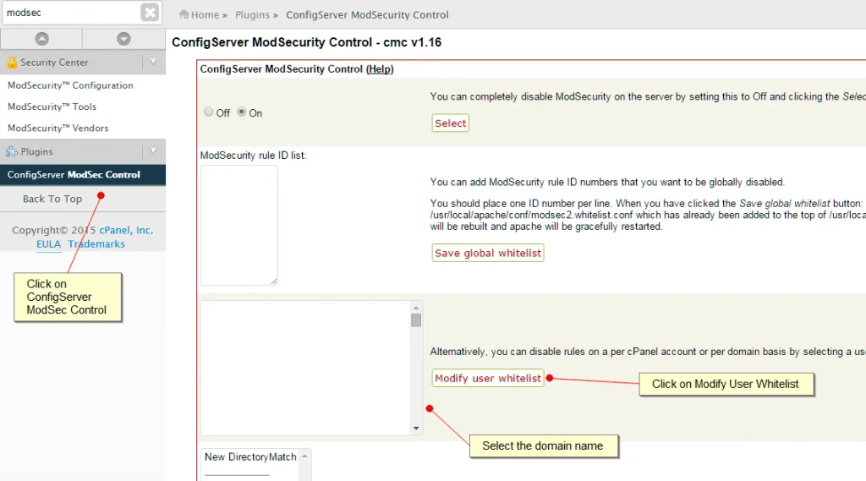Click Plugins section header

pyautogui.click(x=83, y=151)
